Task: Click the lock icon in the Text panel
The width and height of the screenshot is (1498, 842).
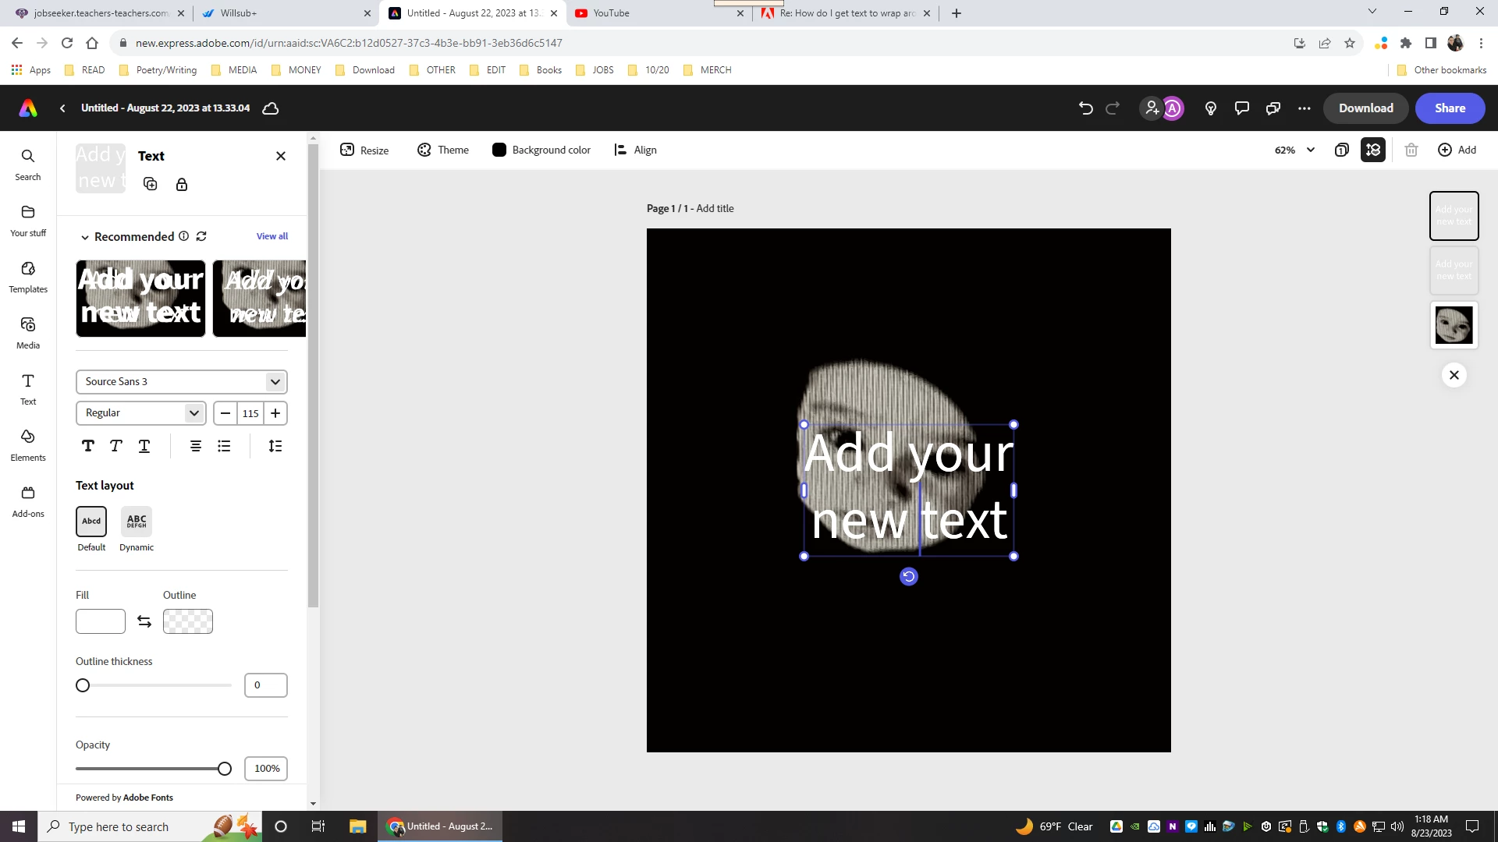Action: (182, 185)
